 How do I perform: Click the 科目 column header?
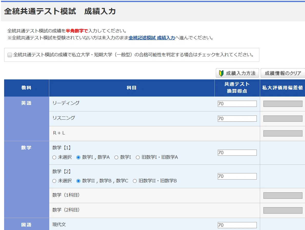tap(132, 88)
